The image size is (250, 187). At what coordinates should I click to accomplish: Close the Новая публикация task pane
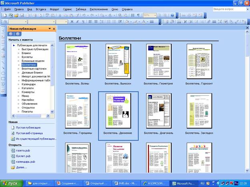54,29
